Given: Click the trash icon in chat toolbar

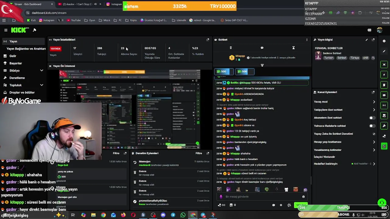Looking at the screenshot, I should pos(231,48).
